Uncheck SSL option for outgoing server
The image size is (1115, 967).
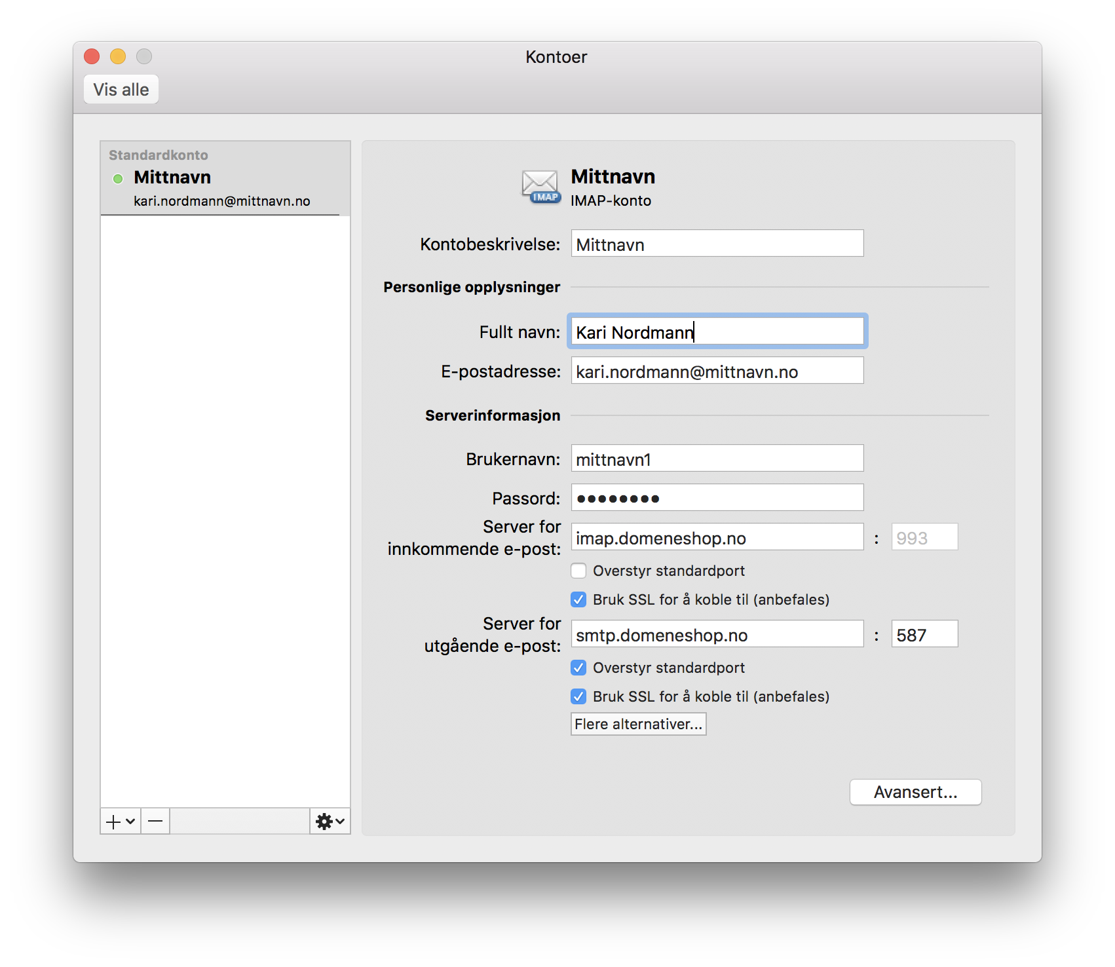(578, 696)
